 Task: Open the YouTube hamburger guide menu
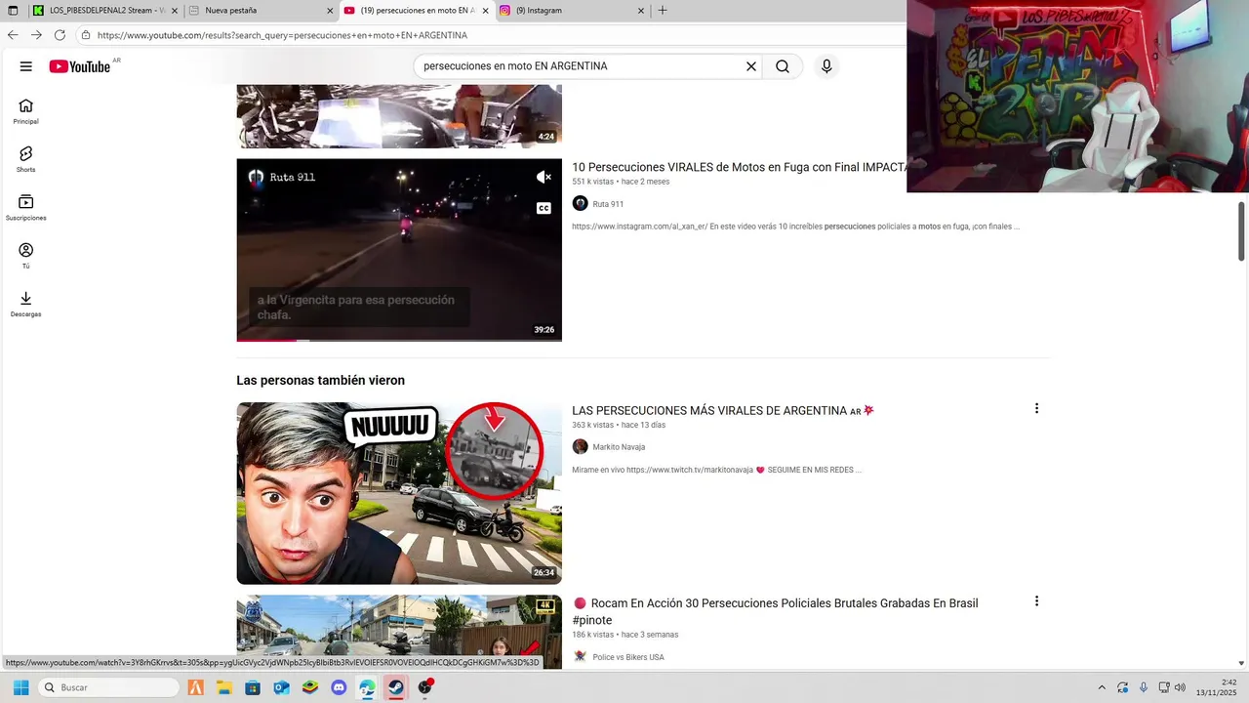pyautogui.click(x=25, y=66)
